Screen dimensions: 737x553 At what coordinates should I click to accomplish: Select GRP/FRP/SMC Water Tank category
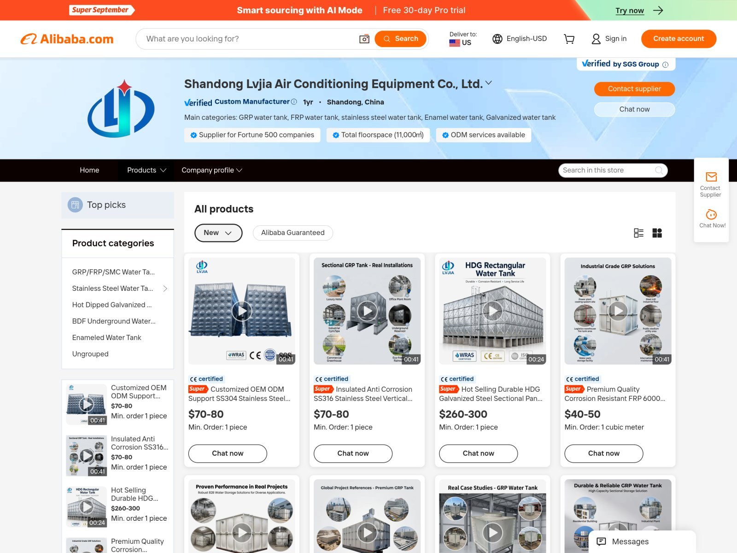coord(113,272)
